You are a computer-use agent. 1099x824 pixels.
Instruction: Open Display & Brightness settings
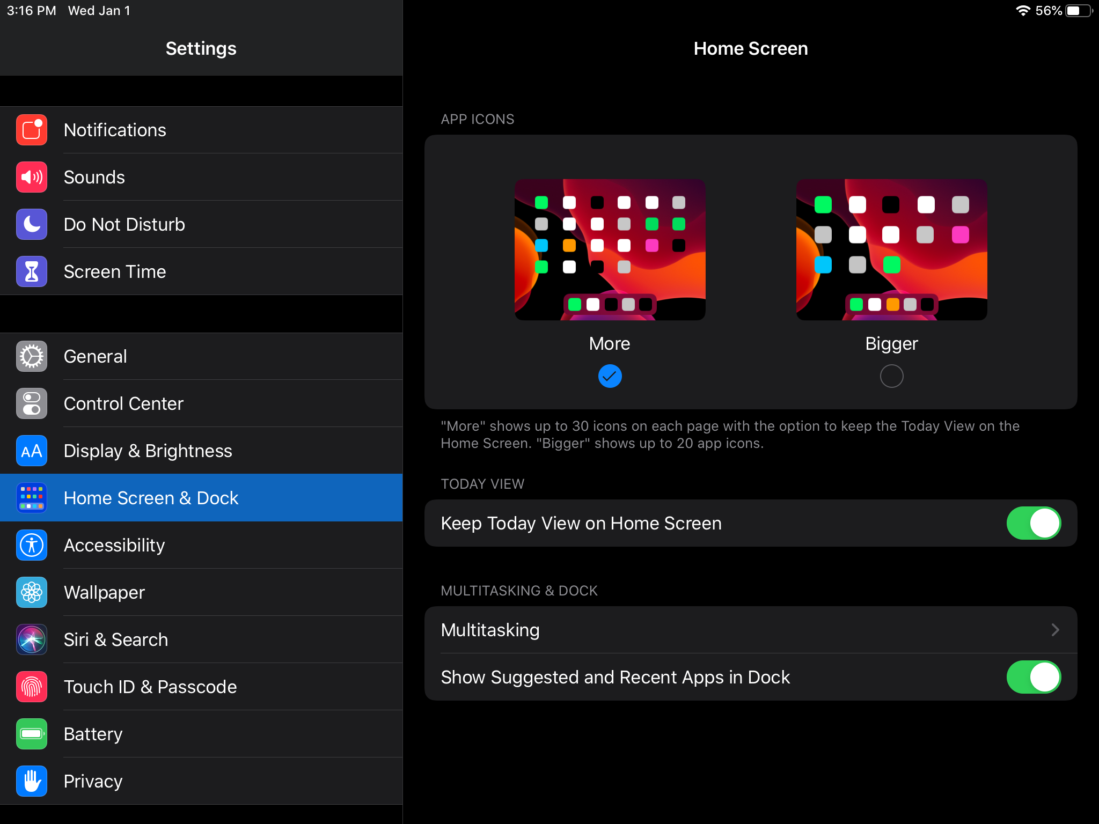(148, 451)
